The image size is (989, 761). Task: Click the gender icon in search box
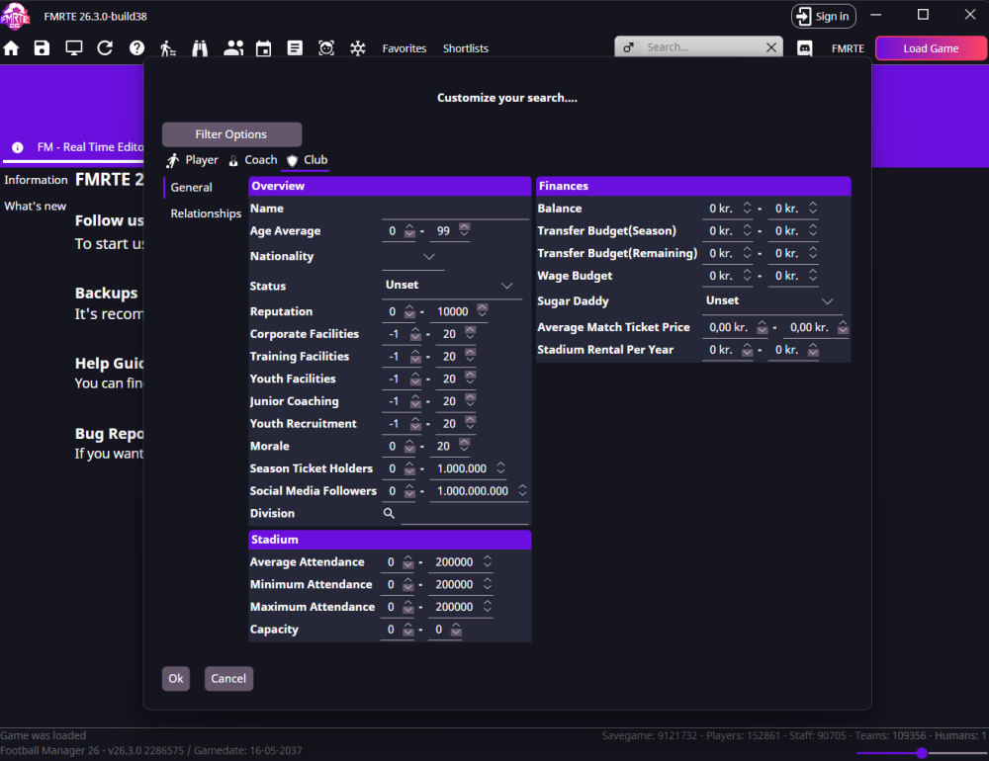pyautogui.click(x=628, y=47)
